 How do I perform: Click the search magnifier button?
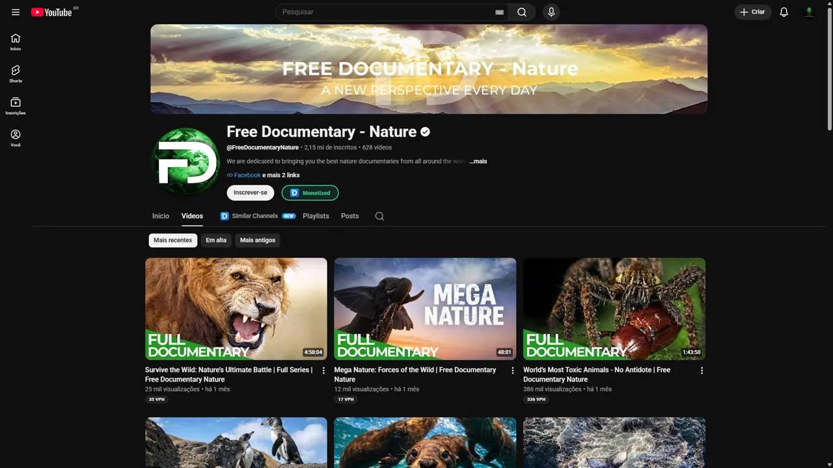coord(522,12)
